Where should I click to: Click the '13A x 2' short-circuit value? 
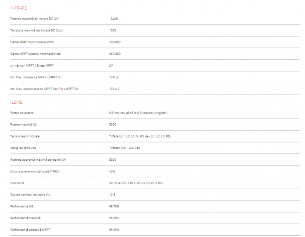click(x=114, y=89)
